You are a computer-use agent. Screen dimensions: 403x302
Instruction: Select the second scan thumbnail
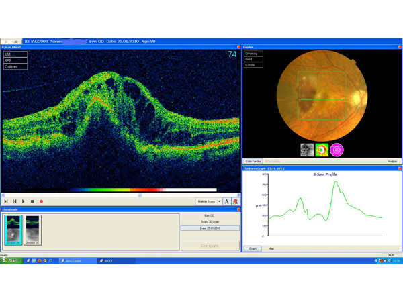(33, 230)
